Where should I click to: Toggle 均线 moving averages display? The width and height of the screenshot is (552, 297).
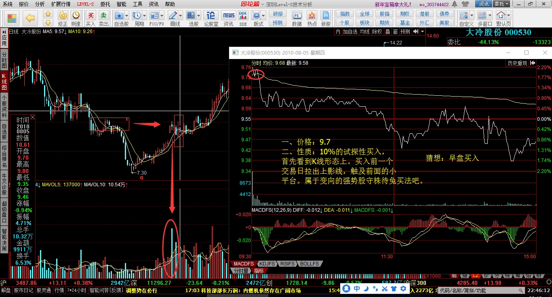365,32
